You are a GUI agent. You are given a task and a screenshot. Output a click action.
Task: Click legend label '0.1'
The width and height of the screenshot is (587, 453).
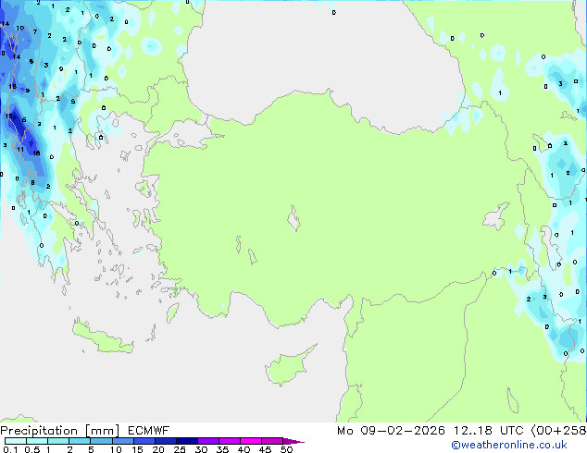10,449
